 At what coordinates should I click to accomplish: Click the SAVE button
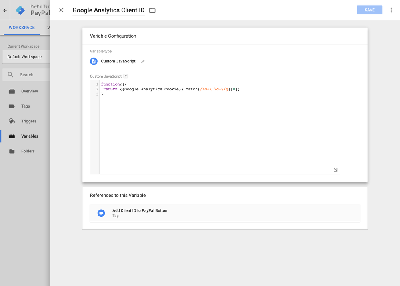369,10
